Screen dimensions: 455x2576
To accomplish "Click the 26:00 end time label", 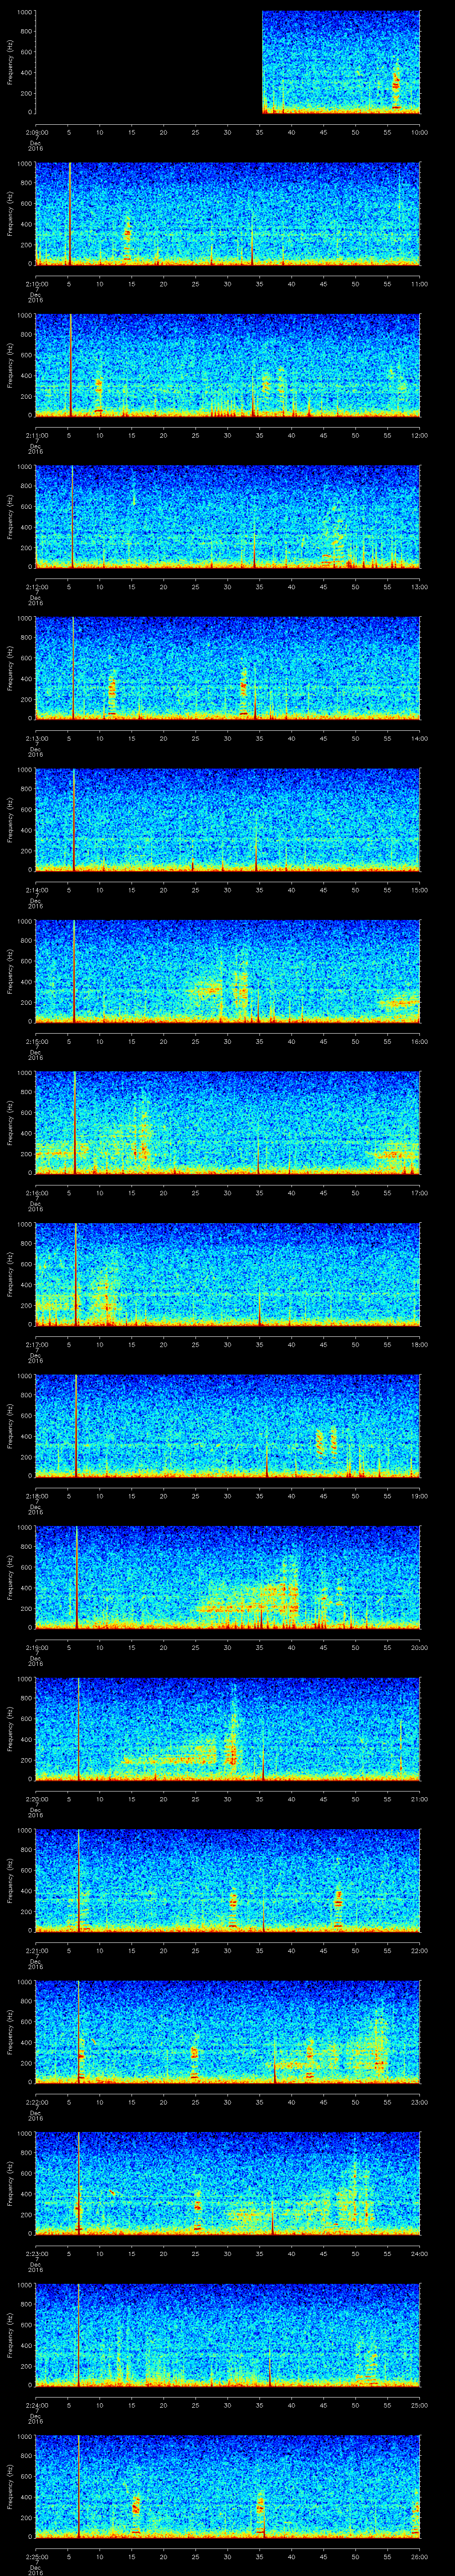I will tap(419, 2556).
